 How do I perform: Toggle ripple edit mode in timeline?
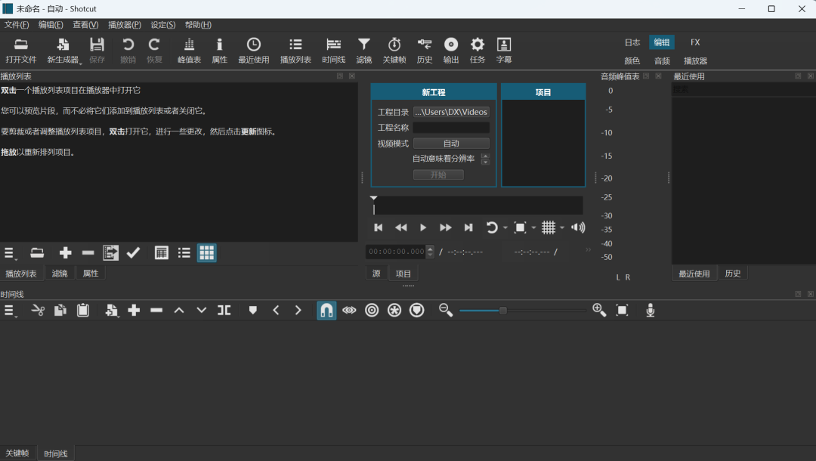tap(372, 310)
